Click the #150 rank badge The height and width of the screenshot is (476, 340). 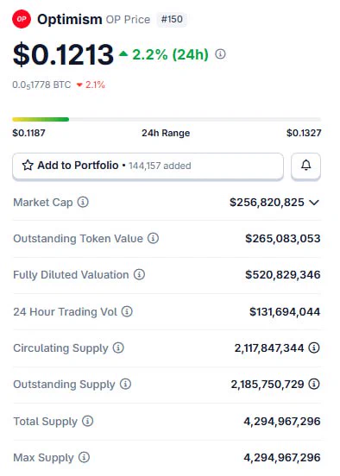pos(172,20)
